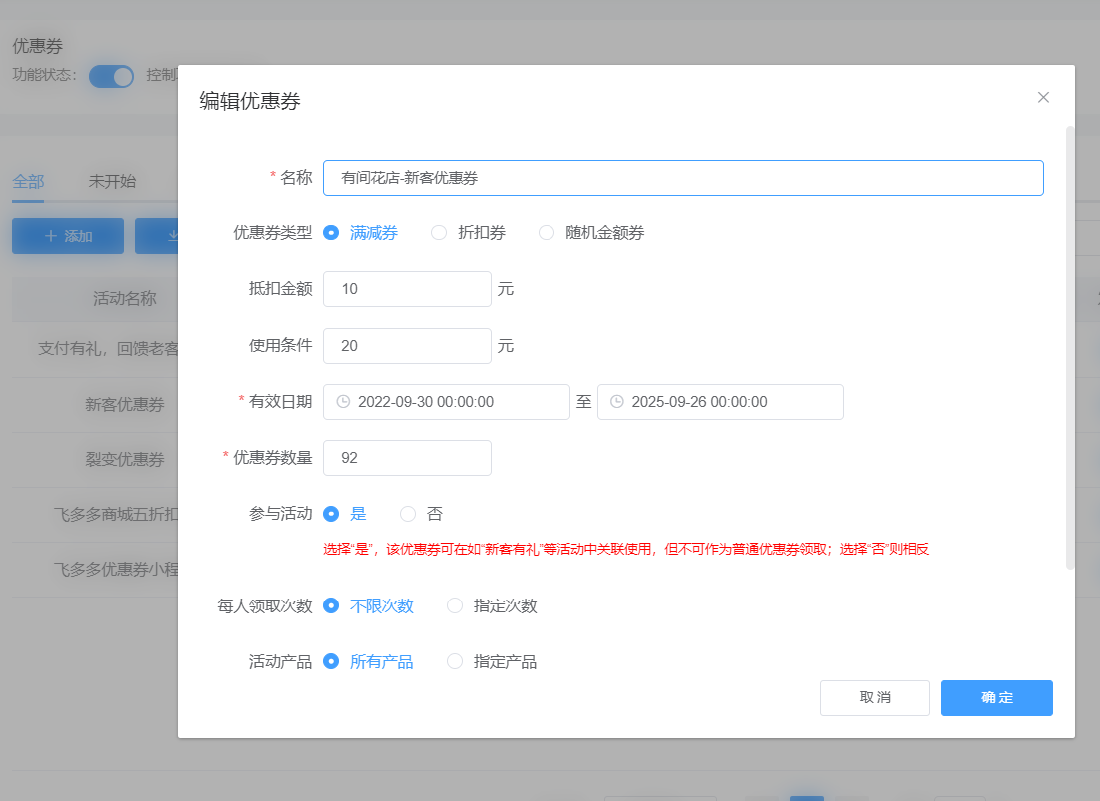This screenshot has height=801, width=1100.
Task: Click 飞多多优惠券小程 row in table
Action: click(95, 569)
